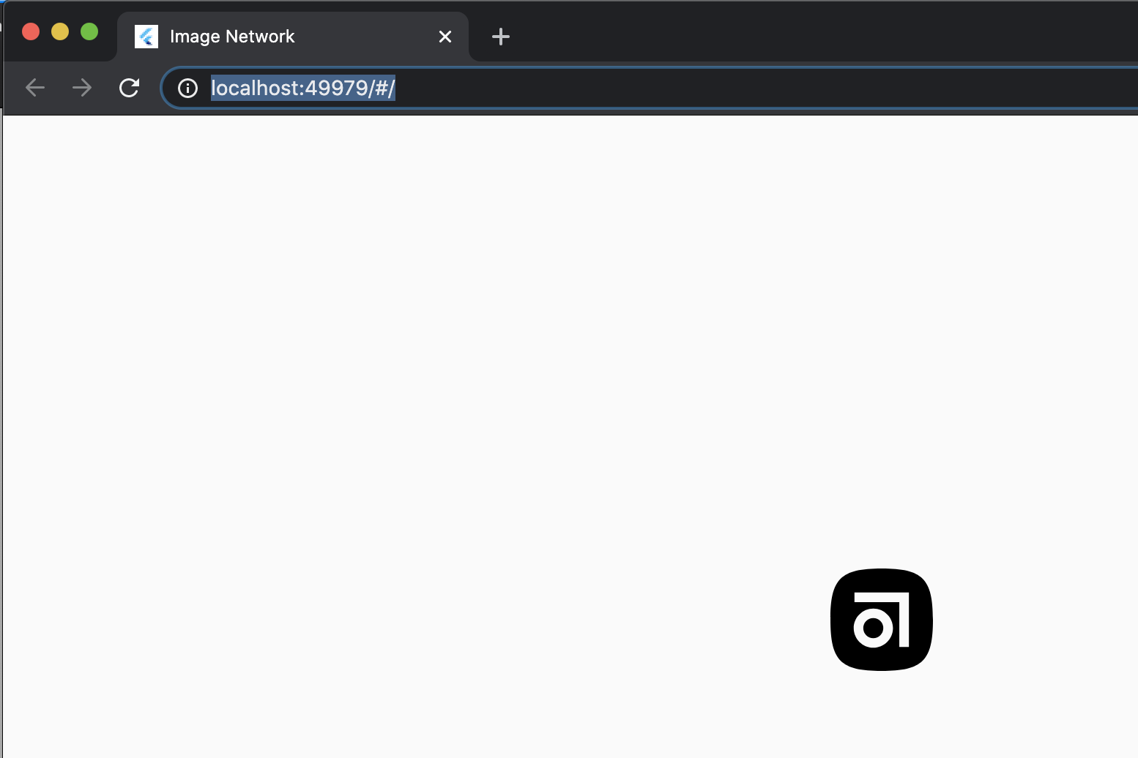The image size is (1138, 758).
Task: Switch to the Image Network tab
Action: 256,36
